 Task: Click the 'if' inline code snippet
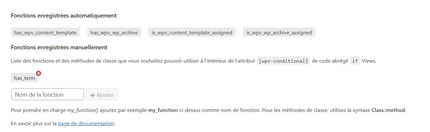click(355, 61)
